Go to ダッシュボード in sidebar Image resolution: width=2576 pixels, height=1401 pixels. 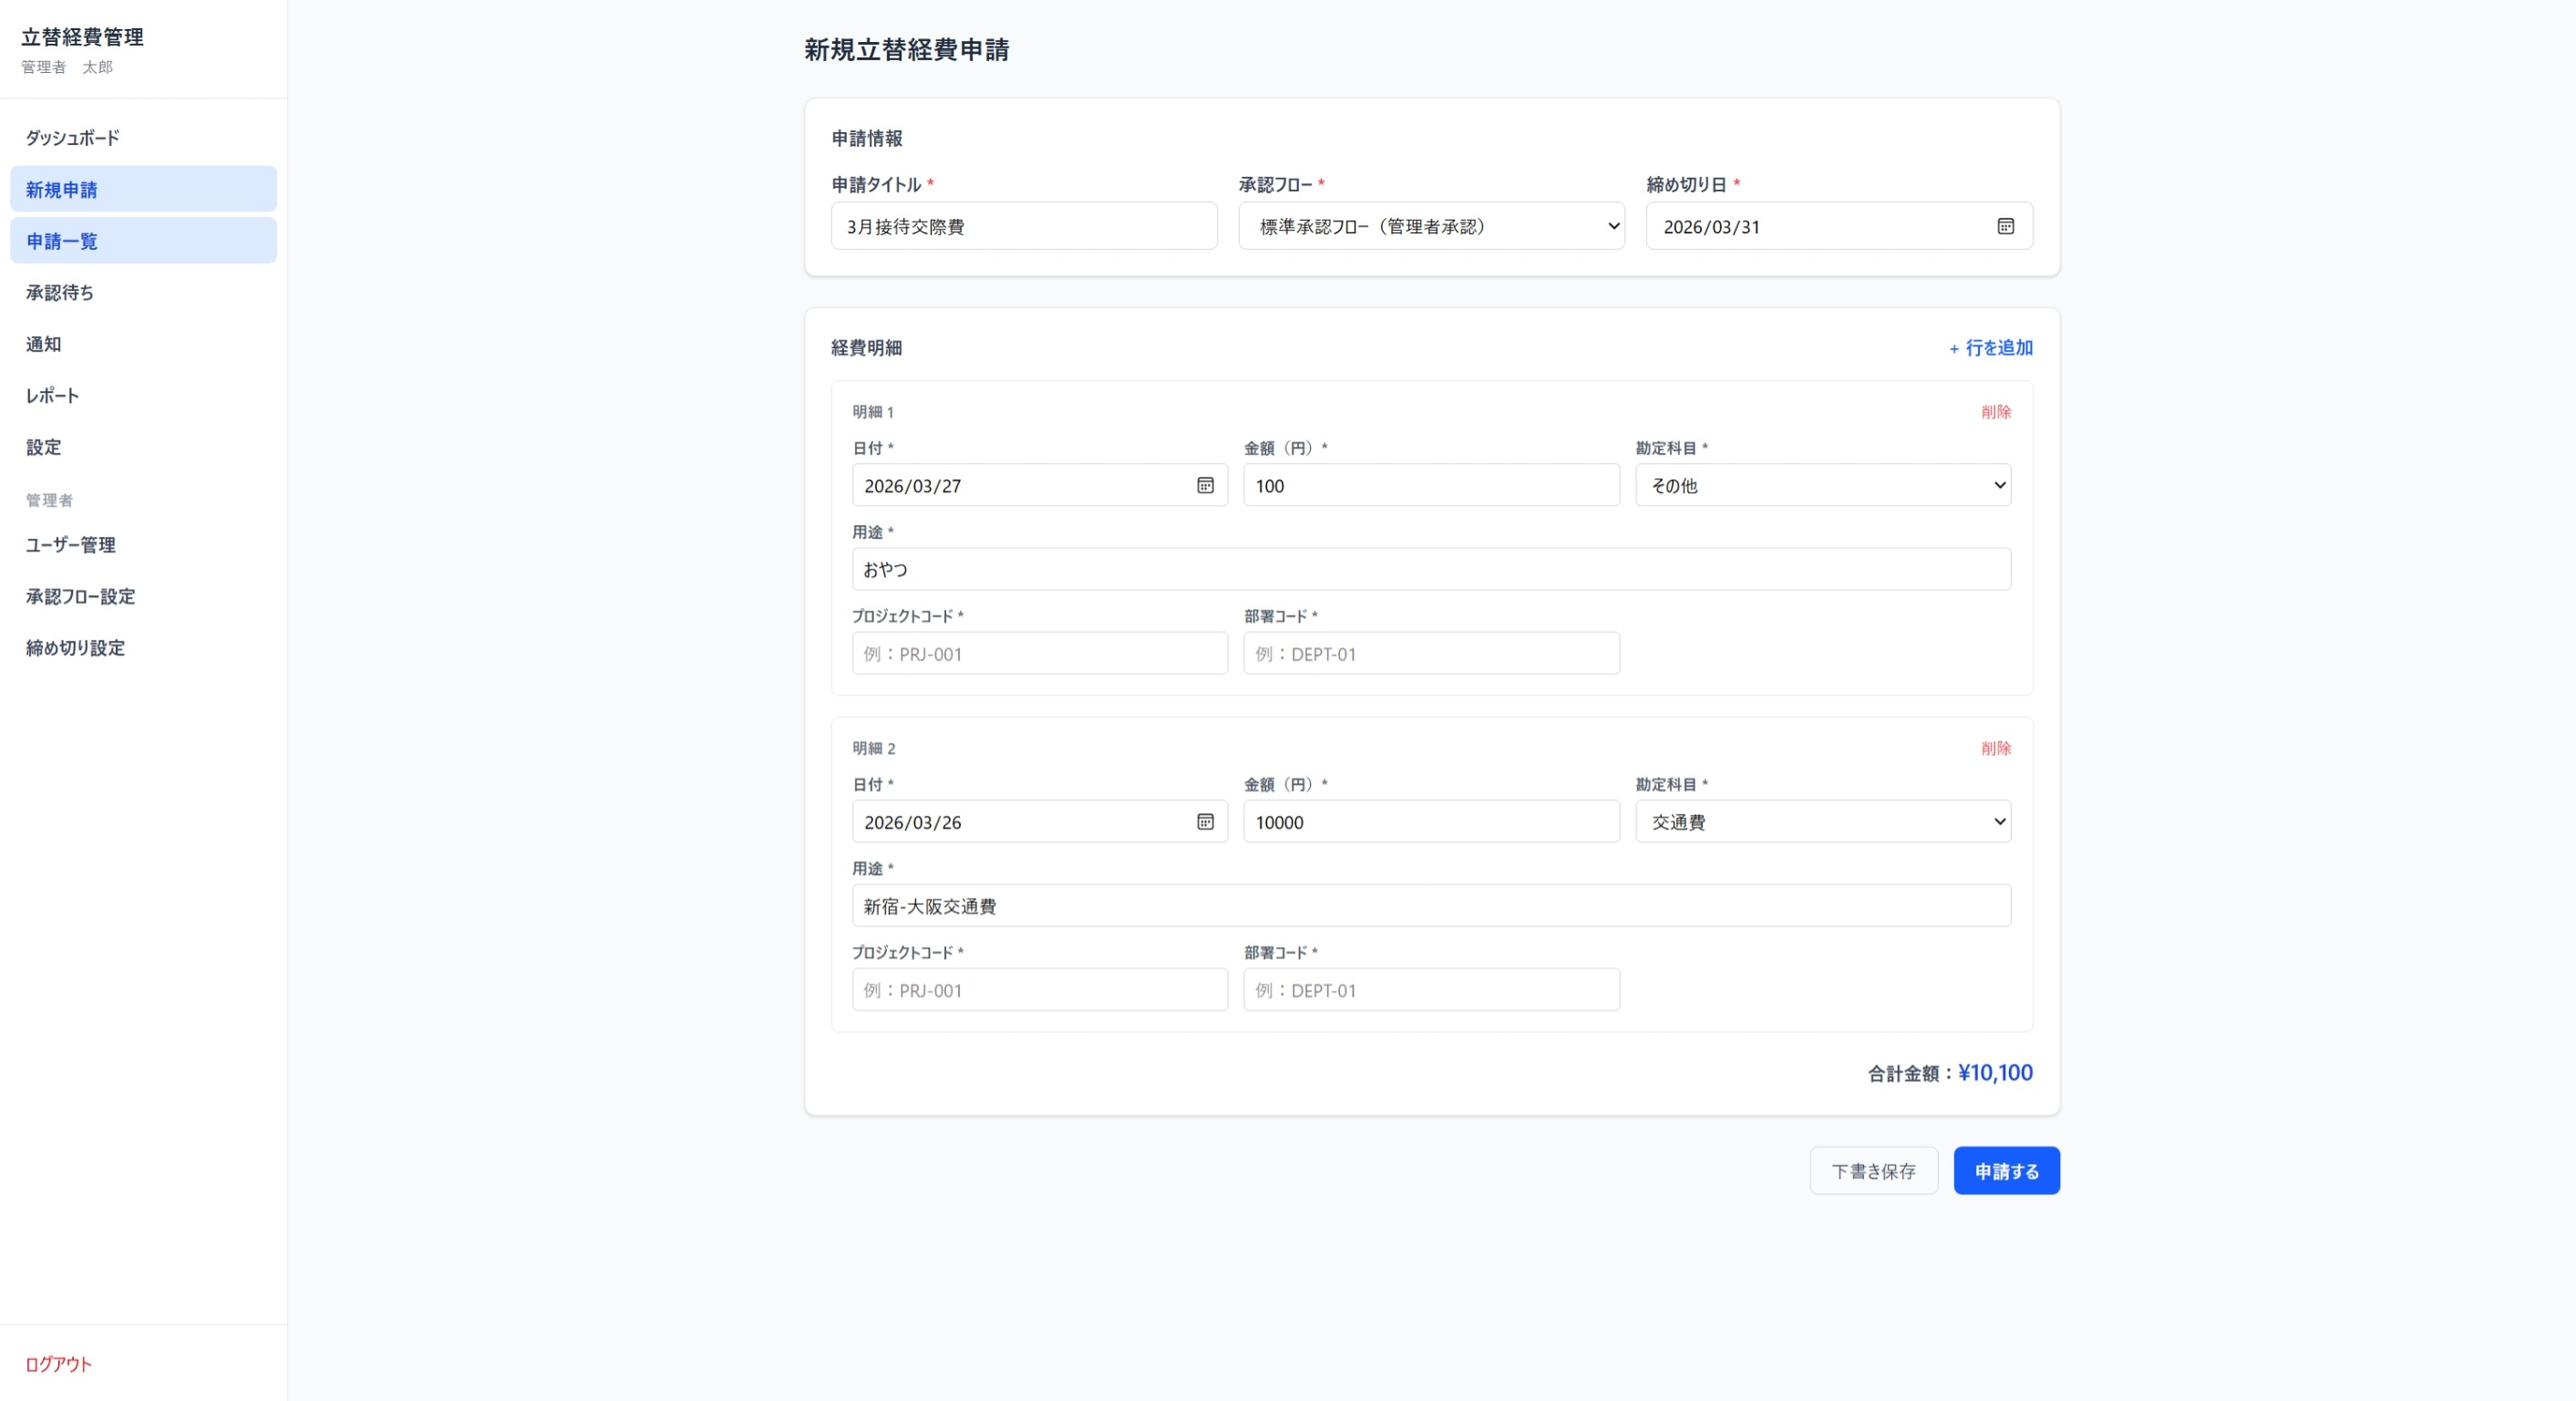tap(73, 138)
